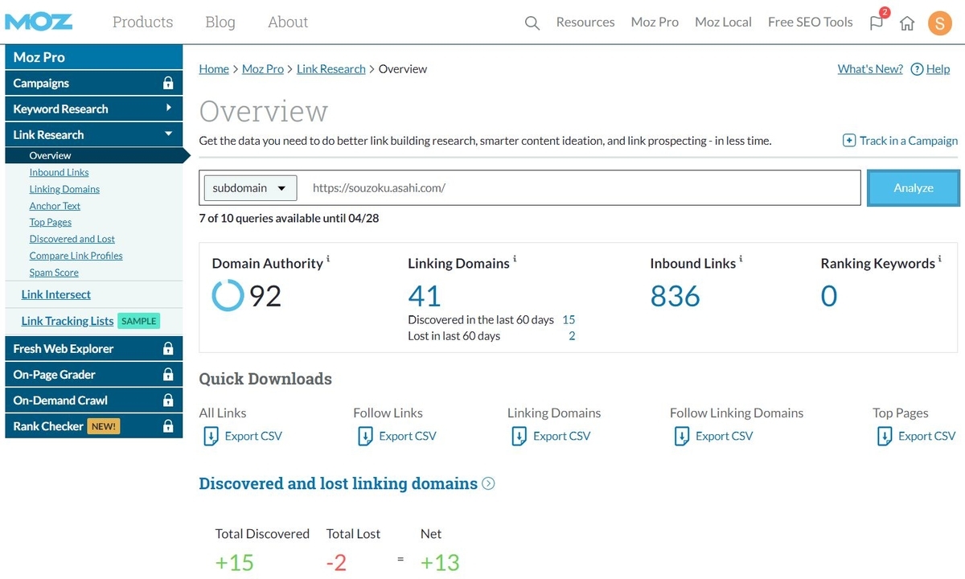Click the Moz Pro sidebar header
The width and height of the screenshot is (965, 579).
coord(94,57)
